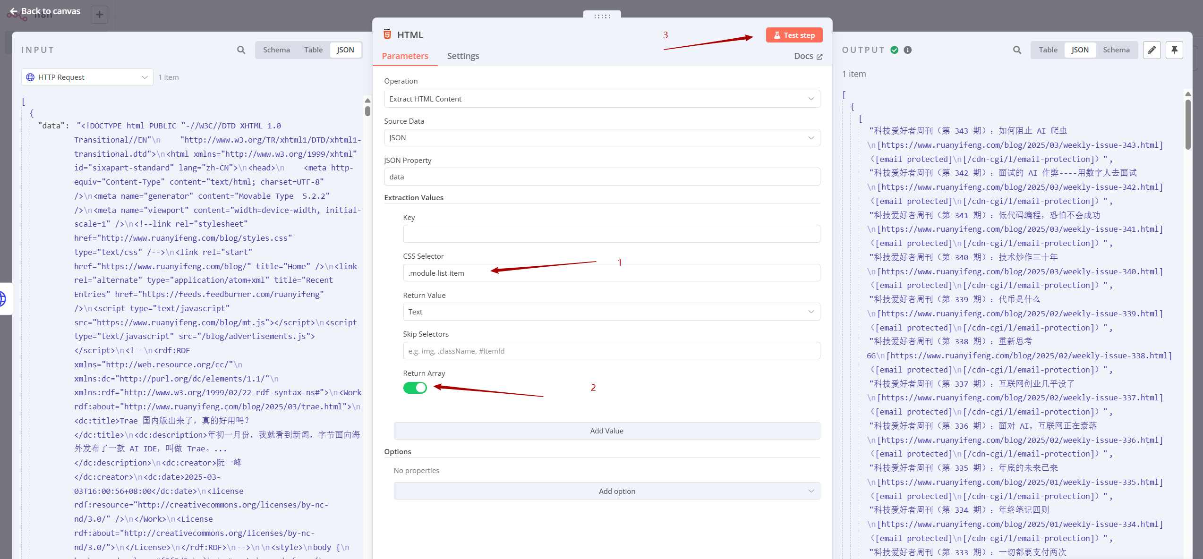This screenshot has width=1203, height=559.
Task: Pin the output data with pin icon
Action: tap(1174, 50)
